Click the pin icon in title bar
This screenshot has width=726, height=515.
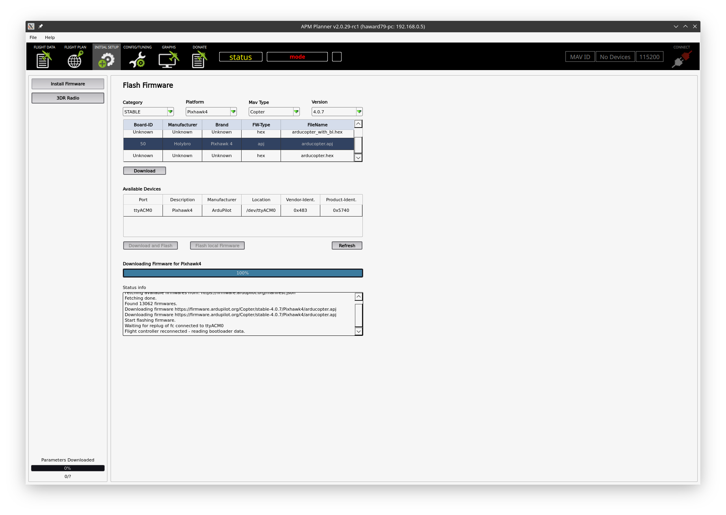41,26
